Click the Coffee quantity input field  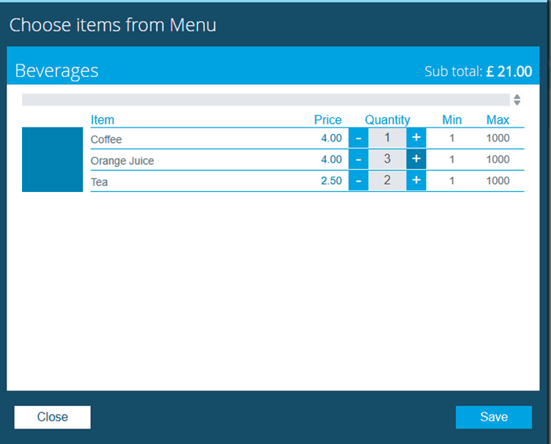(x=387, y=138)
